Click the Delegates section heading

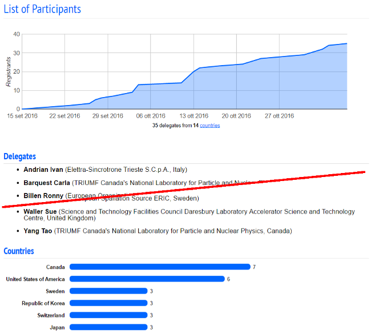pos(20,156)
